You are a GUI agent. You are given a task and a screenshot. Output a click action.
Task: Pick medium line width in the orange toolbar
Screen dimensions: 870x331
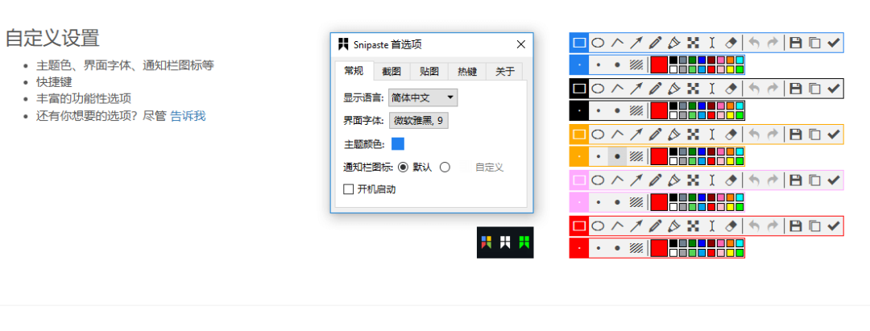(617, 156)
